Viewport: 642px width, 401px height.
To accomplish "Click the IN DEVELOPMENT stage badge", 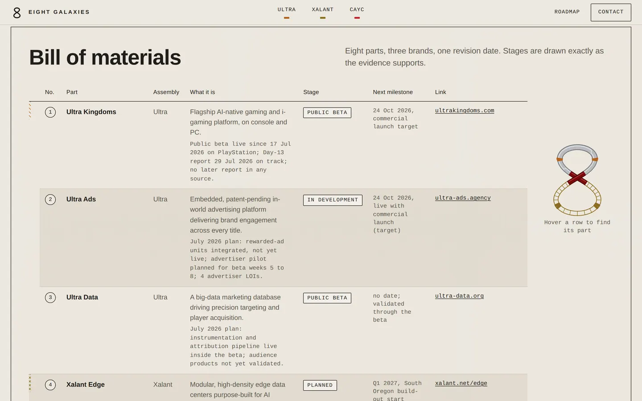I will coord(333,200).
